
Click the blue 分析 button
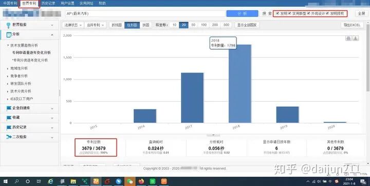coord(242,14)
